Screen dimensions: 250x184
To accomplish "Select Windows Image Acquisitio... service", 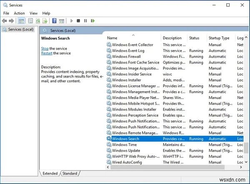I will 175,68.
